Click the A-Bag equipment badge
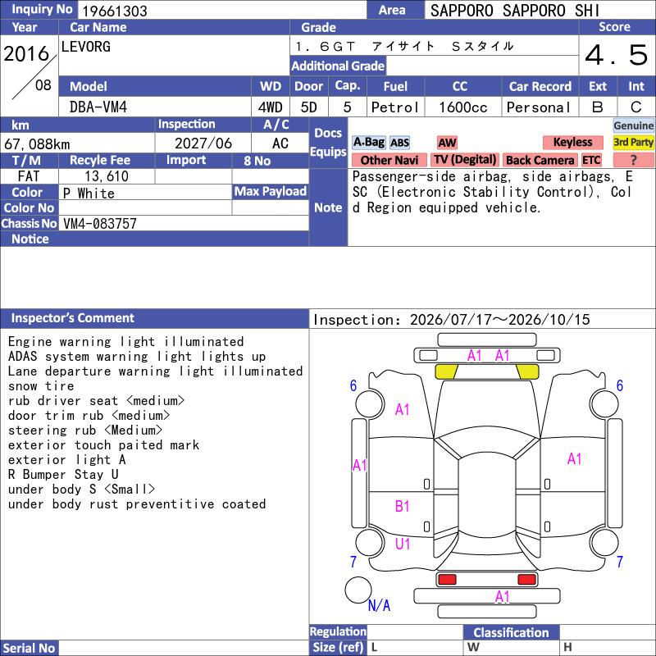Screen dimensions: 656x656 point(368,143)
